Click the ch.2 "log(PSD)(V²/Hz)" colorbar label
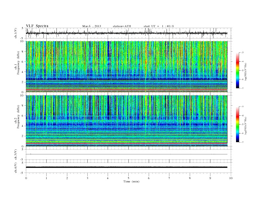The image size is (260, 200). (246, 125)
